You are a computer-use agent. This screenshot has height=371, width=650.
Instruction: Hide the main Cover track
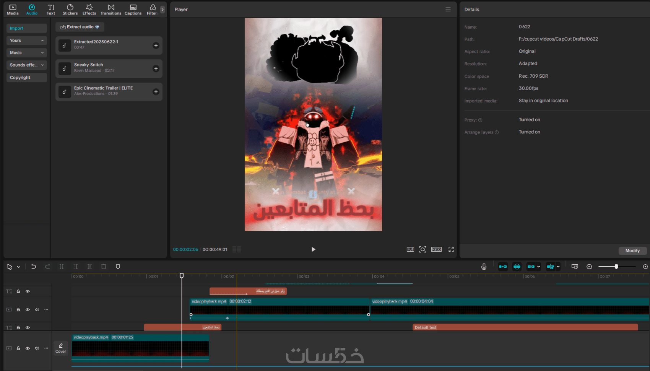pyautogui.click(x=28, y=348)
